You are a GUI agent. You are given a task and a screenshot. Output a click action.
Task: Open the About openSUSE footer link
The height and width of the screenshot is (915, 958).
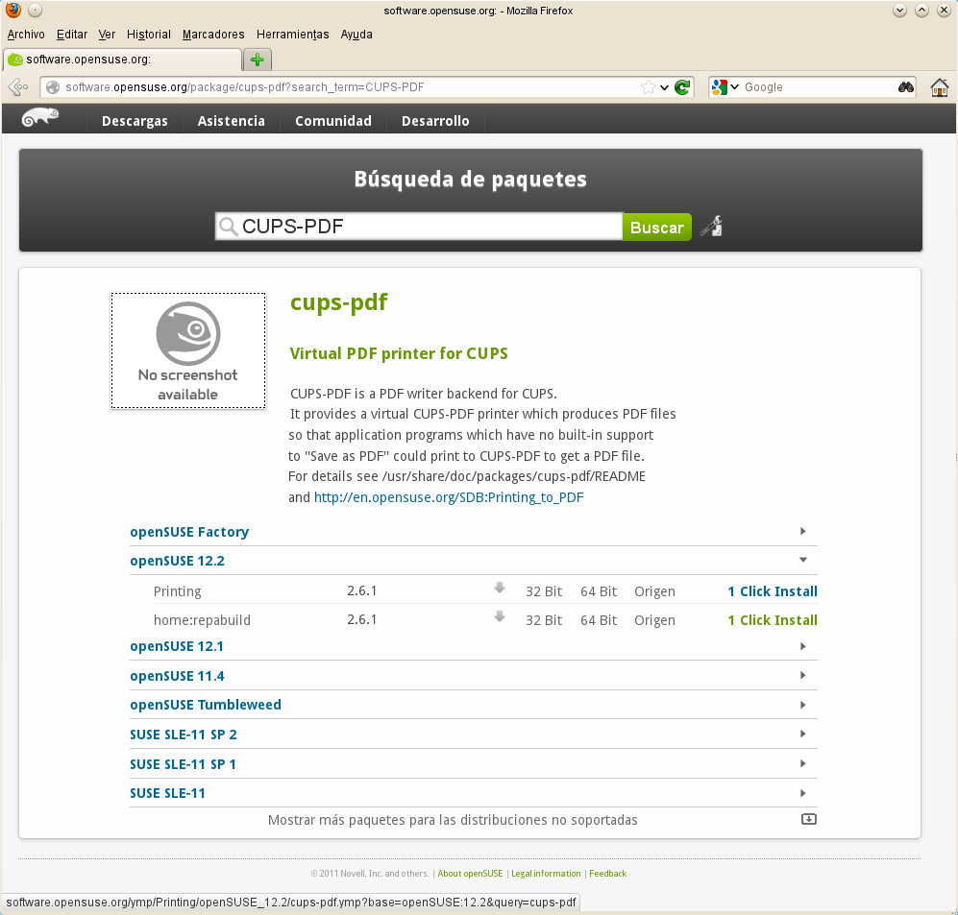coord(470,874)
